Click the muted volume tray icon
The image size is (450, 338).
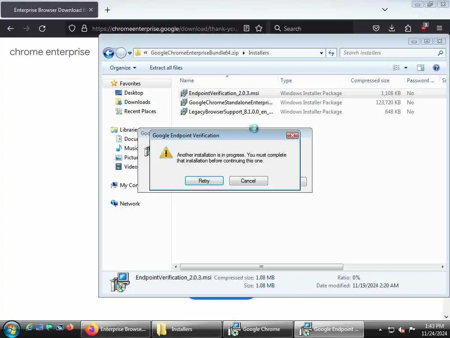click(x=402, y=330)
